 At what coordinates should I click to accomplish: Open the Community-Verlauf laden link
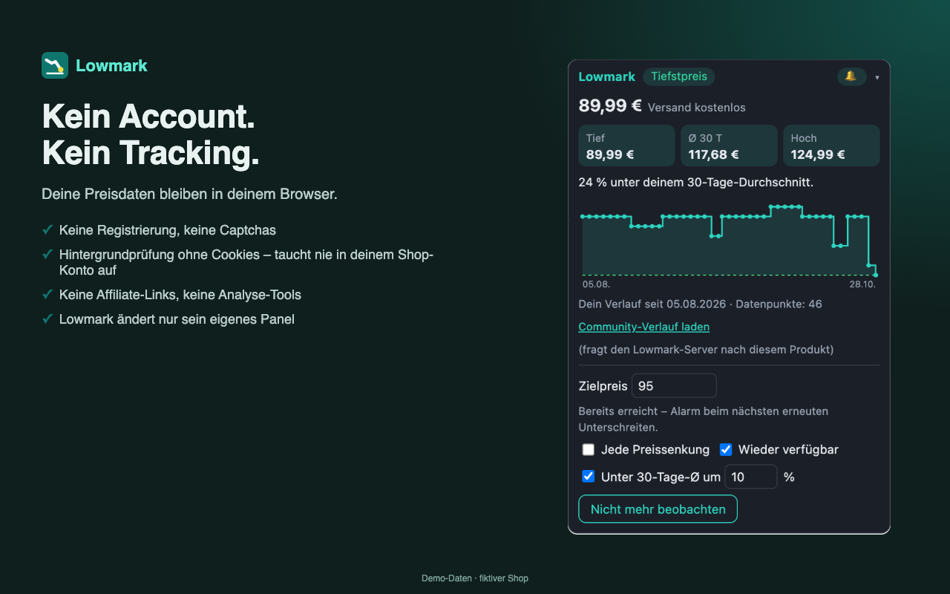click(644, 327)
